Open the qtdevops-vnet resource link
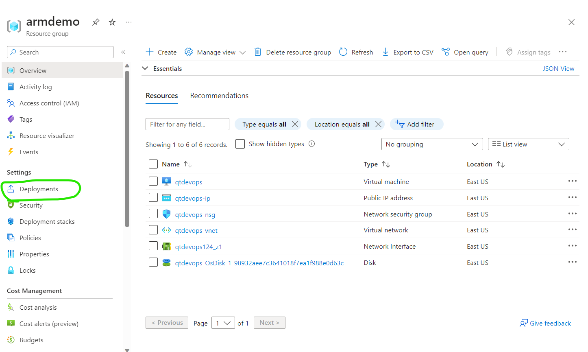The height and width of the screenshot is (352, 588). (196, 230)
